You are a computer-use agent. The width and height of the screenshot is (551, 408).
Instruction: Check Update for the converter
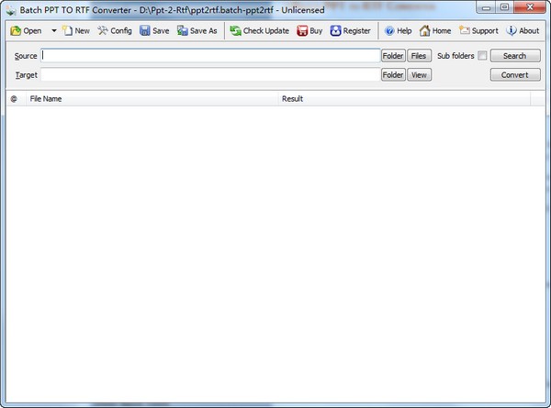click(x=259, y=30)
